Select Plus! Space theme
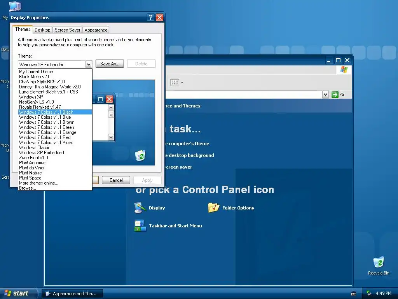Viewport: 398px width, 299px height. 55,178
